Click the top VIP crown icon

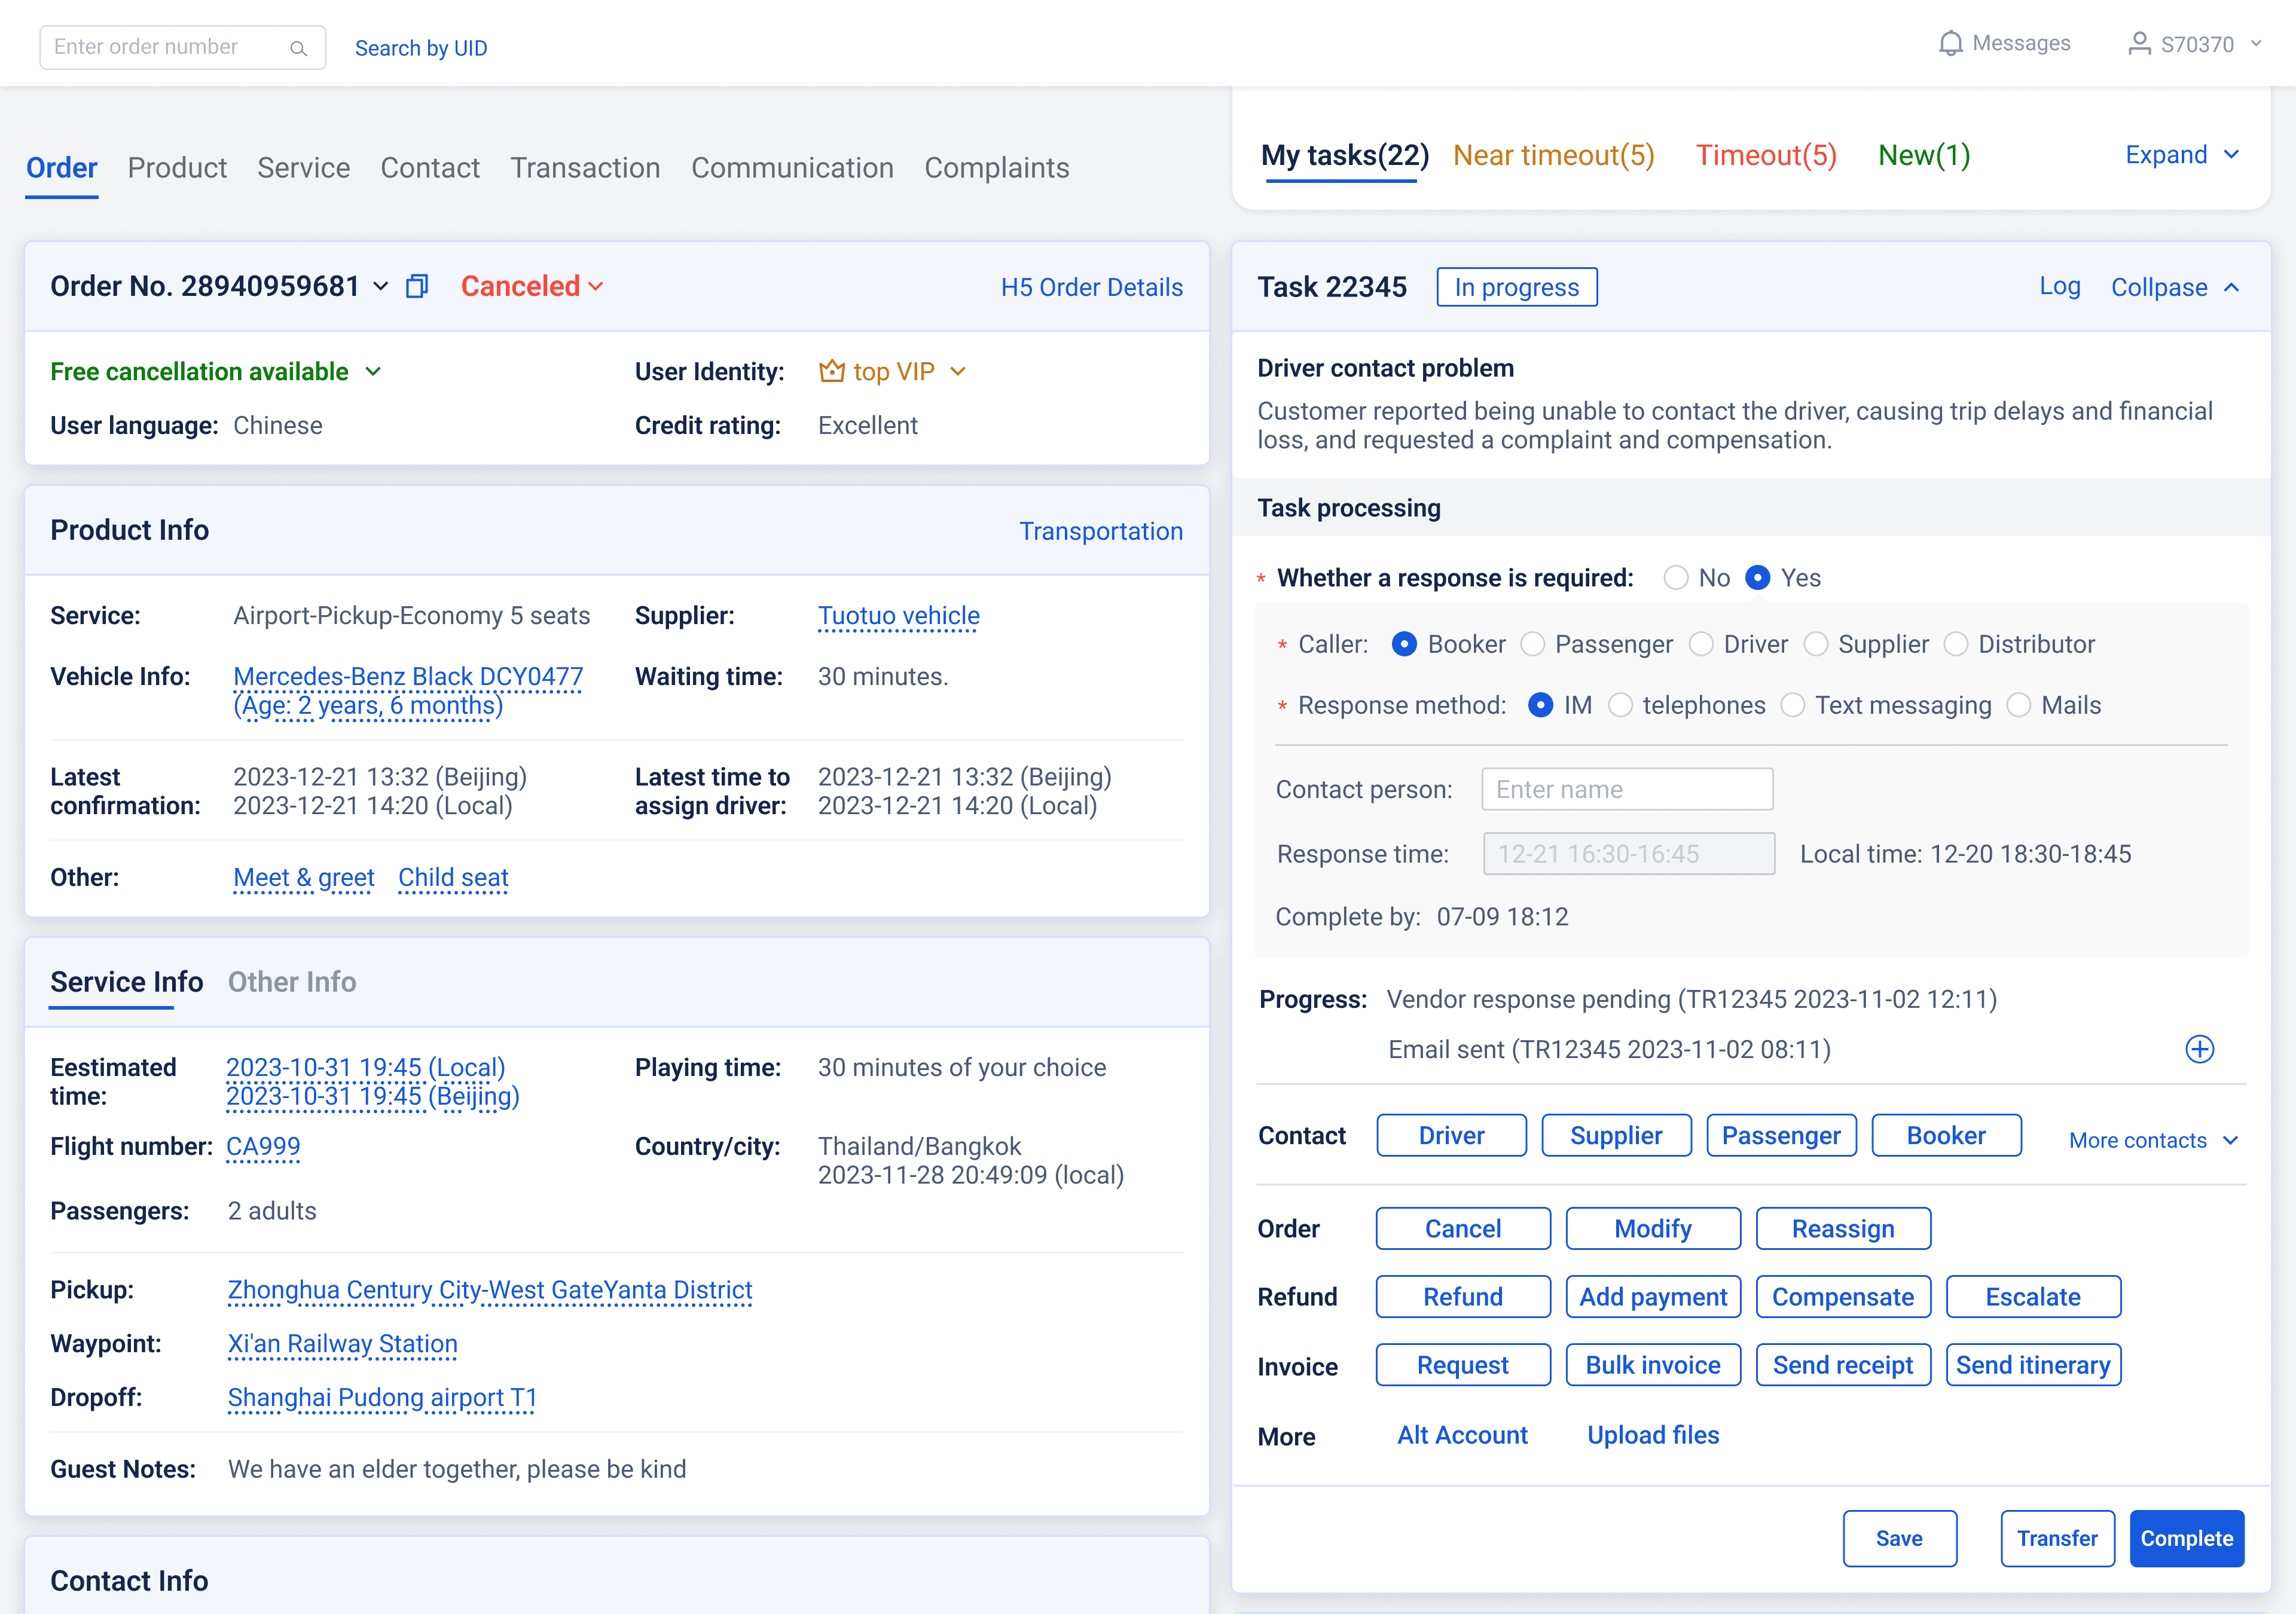click(831, 372)
